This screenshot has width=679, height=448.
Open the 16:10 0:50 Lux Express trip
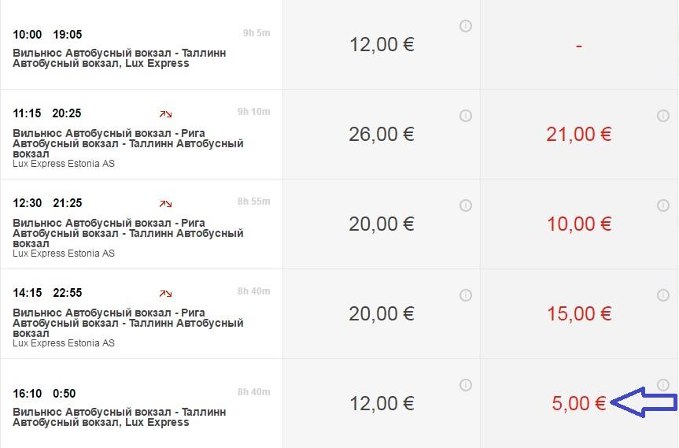coord(141,403)
